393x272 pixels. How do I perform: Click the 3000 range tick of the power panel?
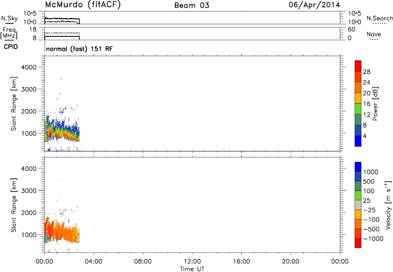pyautogui.click(x=29, y=89)
